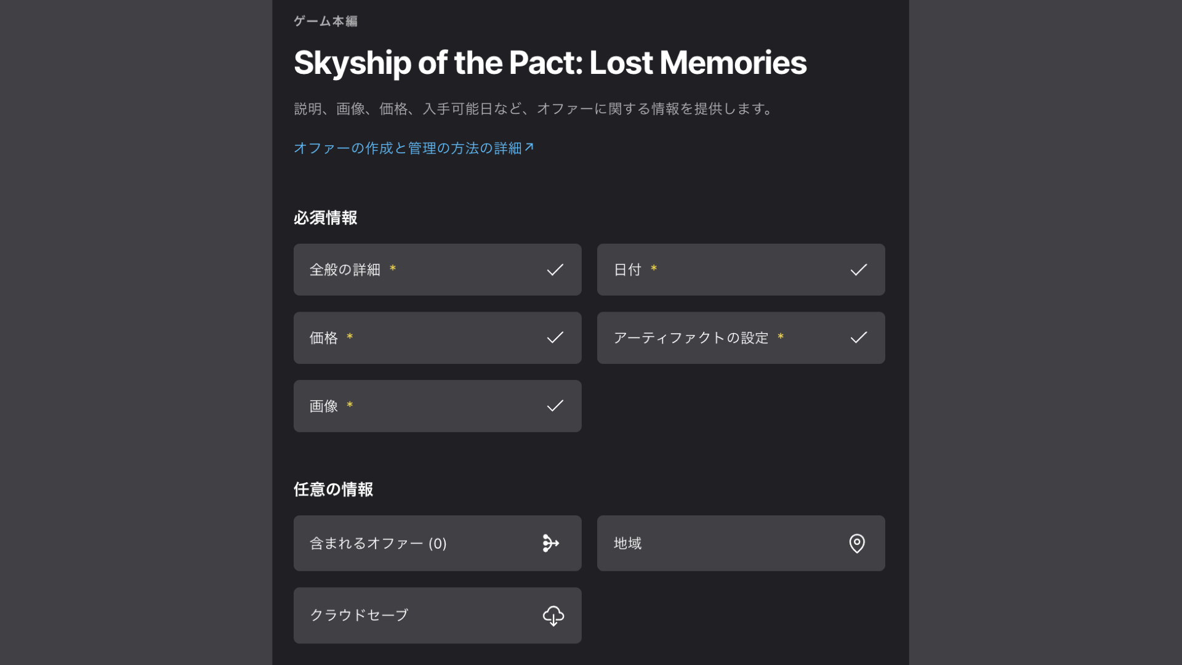Click the location pin icon on 地域
The image size is (1182, 665).
pos(856,543)
